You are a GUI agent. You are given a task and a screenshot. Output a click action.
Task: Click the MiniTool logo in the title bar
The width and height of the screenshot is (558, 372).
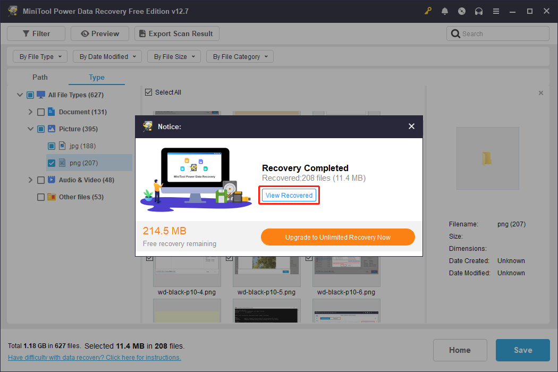pyautogui.click(x=12, y=11)
